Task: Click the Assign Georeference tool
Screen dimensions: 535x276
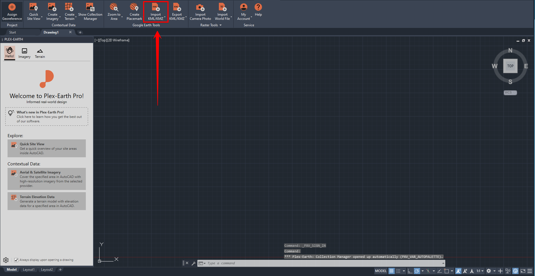Action: coord(12,11)
